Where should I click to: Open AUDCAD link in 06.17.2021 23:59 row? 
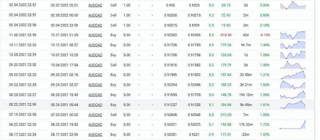pyautogui.click(x=95, y=135)
